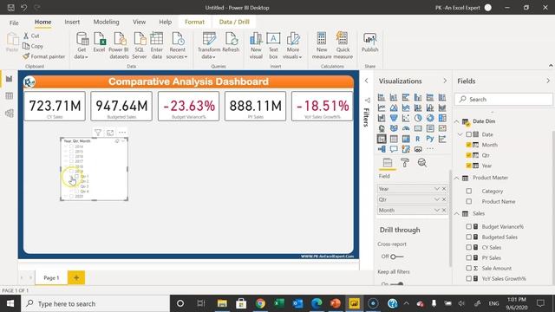Open the Help tab

coord(165,22)
